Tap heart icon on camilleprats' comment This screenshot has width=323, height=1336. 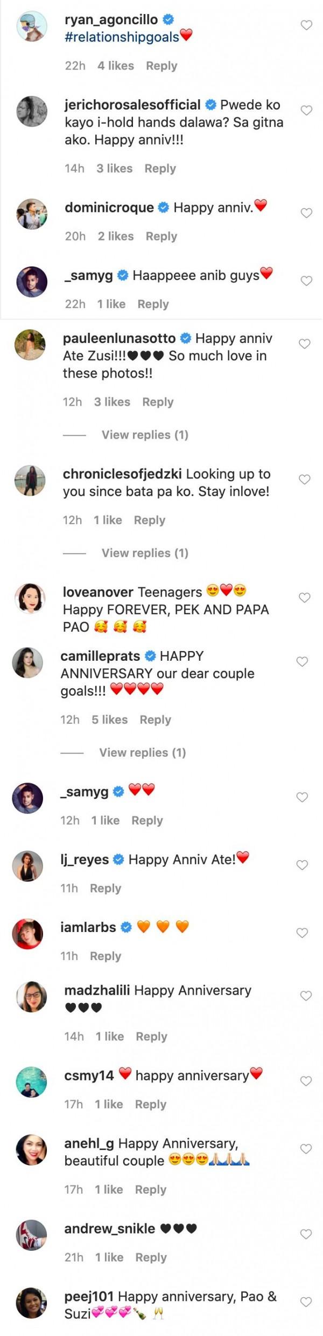tap(303, 662)
